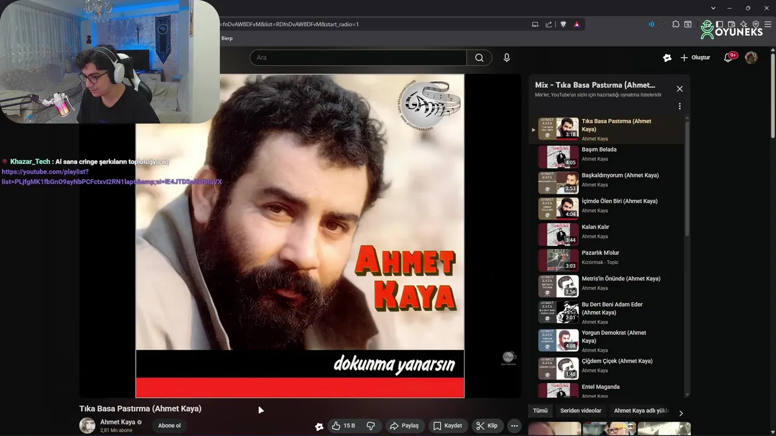The image size is (776, 436).
Task: Open the Leo AI sparkle icon
Action: (744, 24)
